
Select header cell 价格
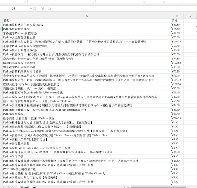click(x=177, y=21)
